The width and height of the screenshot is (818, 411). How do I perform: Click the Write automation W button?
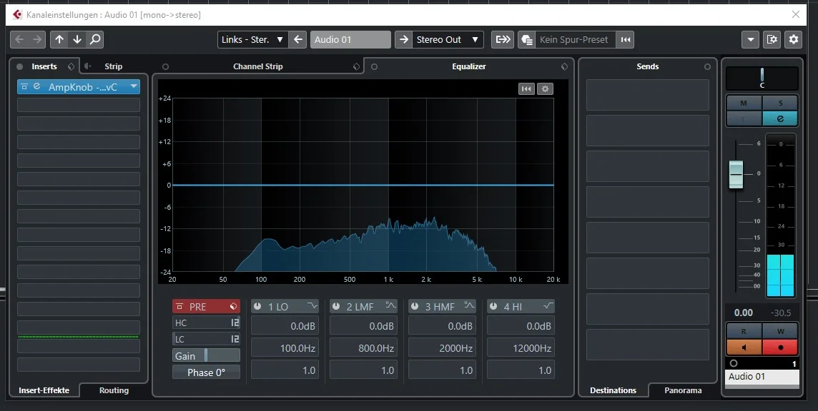click(780, 331)
